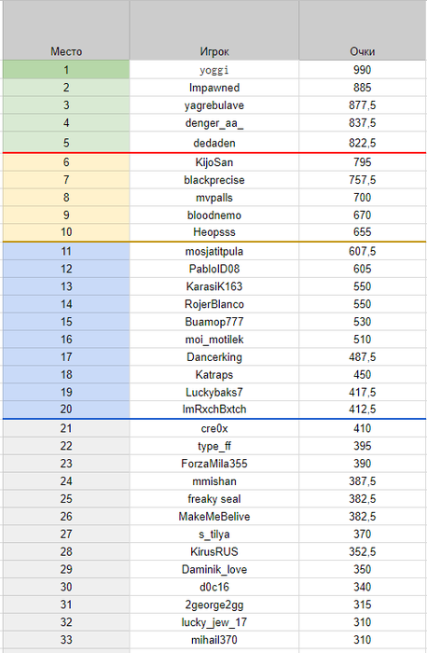Select the score cell 990

pyautogui.click(x=362, y=70)
